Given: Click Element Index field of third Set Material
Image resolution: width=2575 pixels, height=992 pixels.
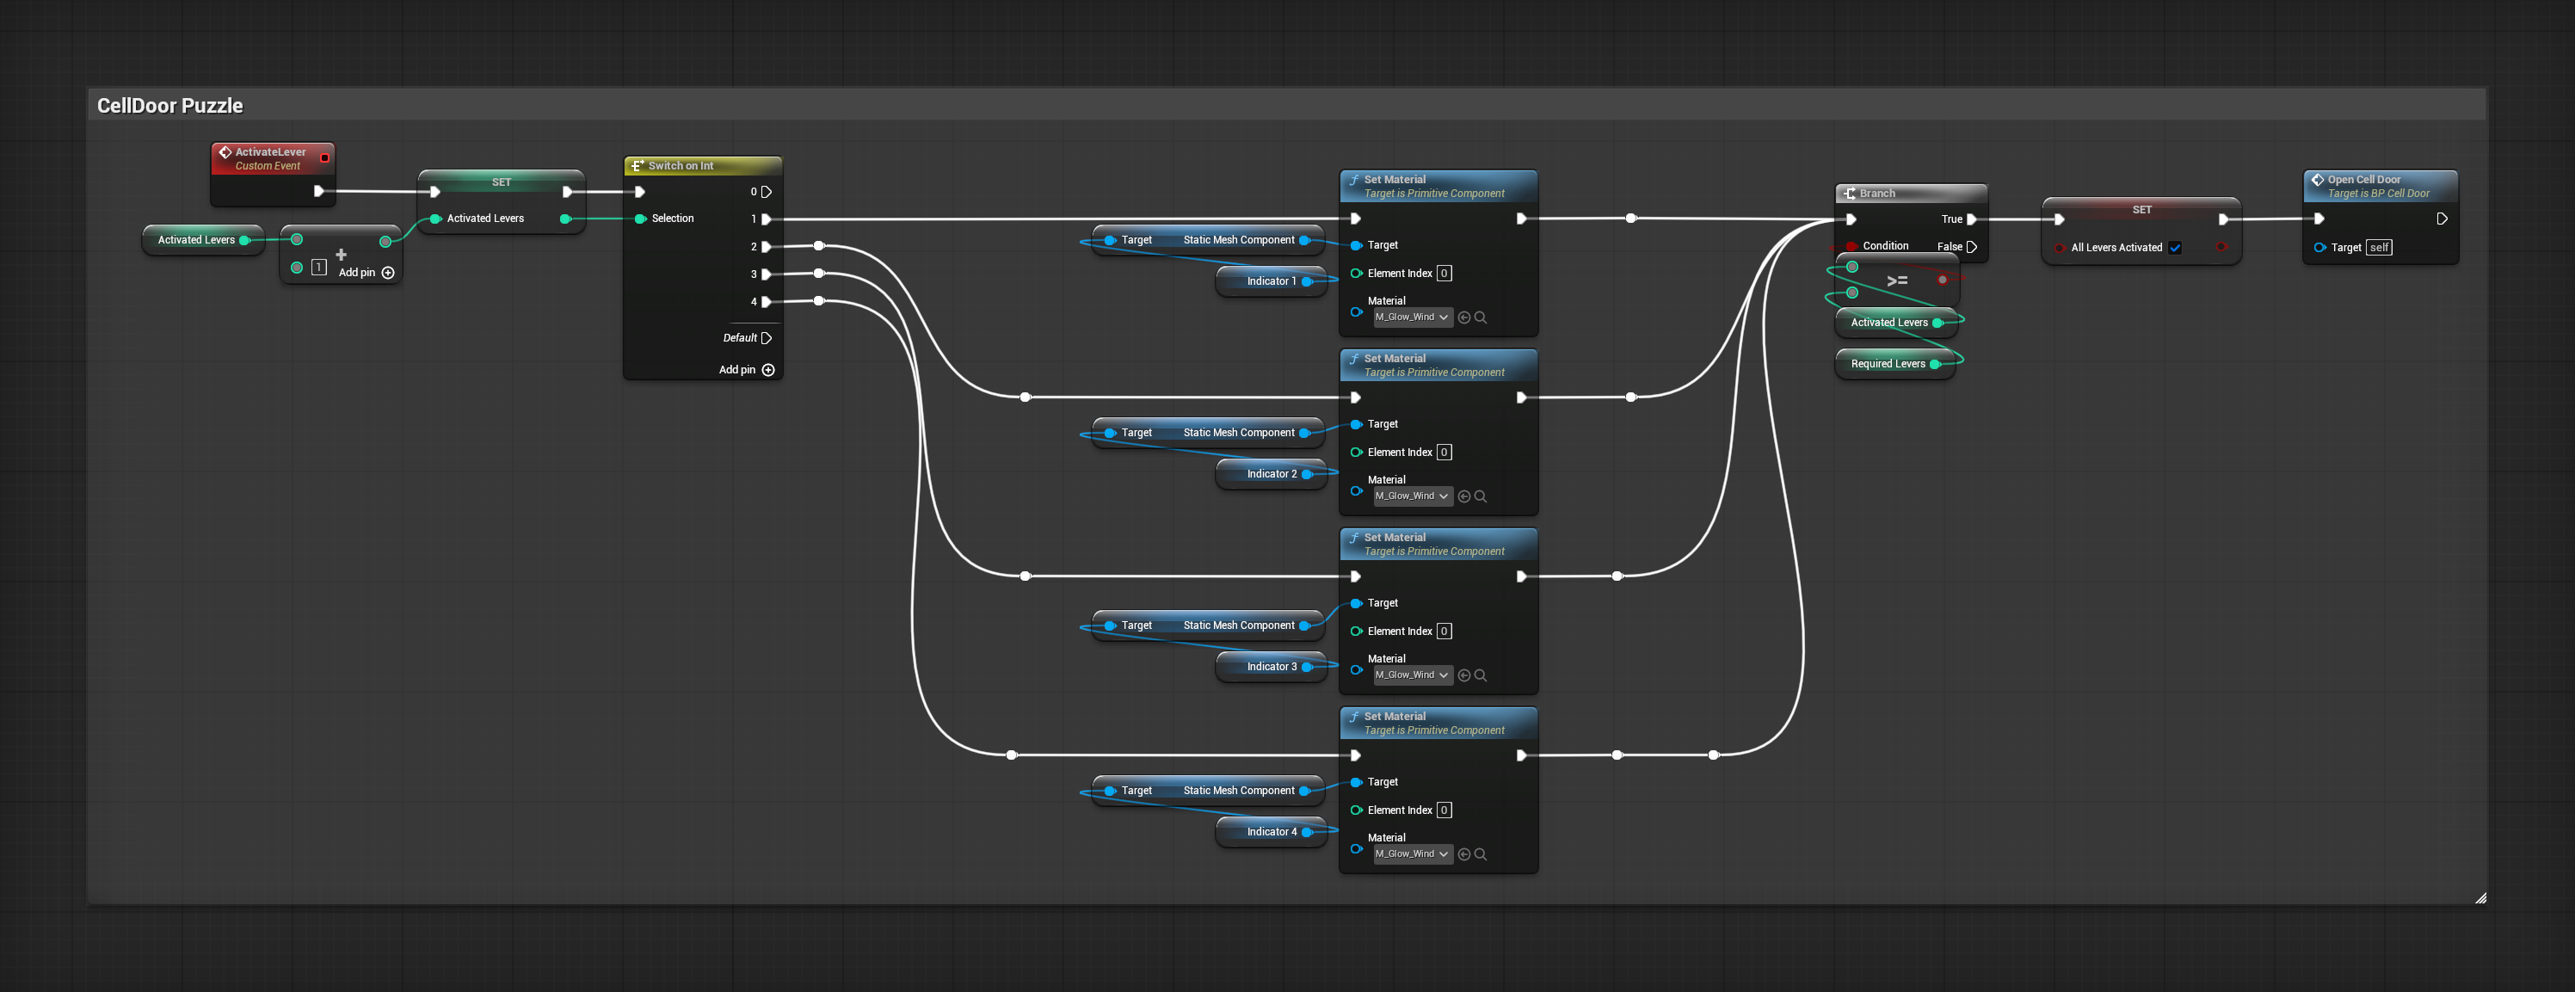Looking at the screenshot, I should coord(1445,631).
